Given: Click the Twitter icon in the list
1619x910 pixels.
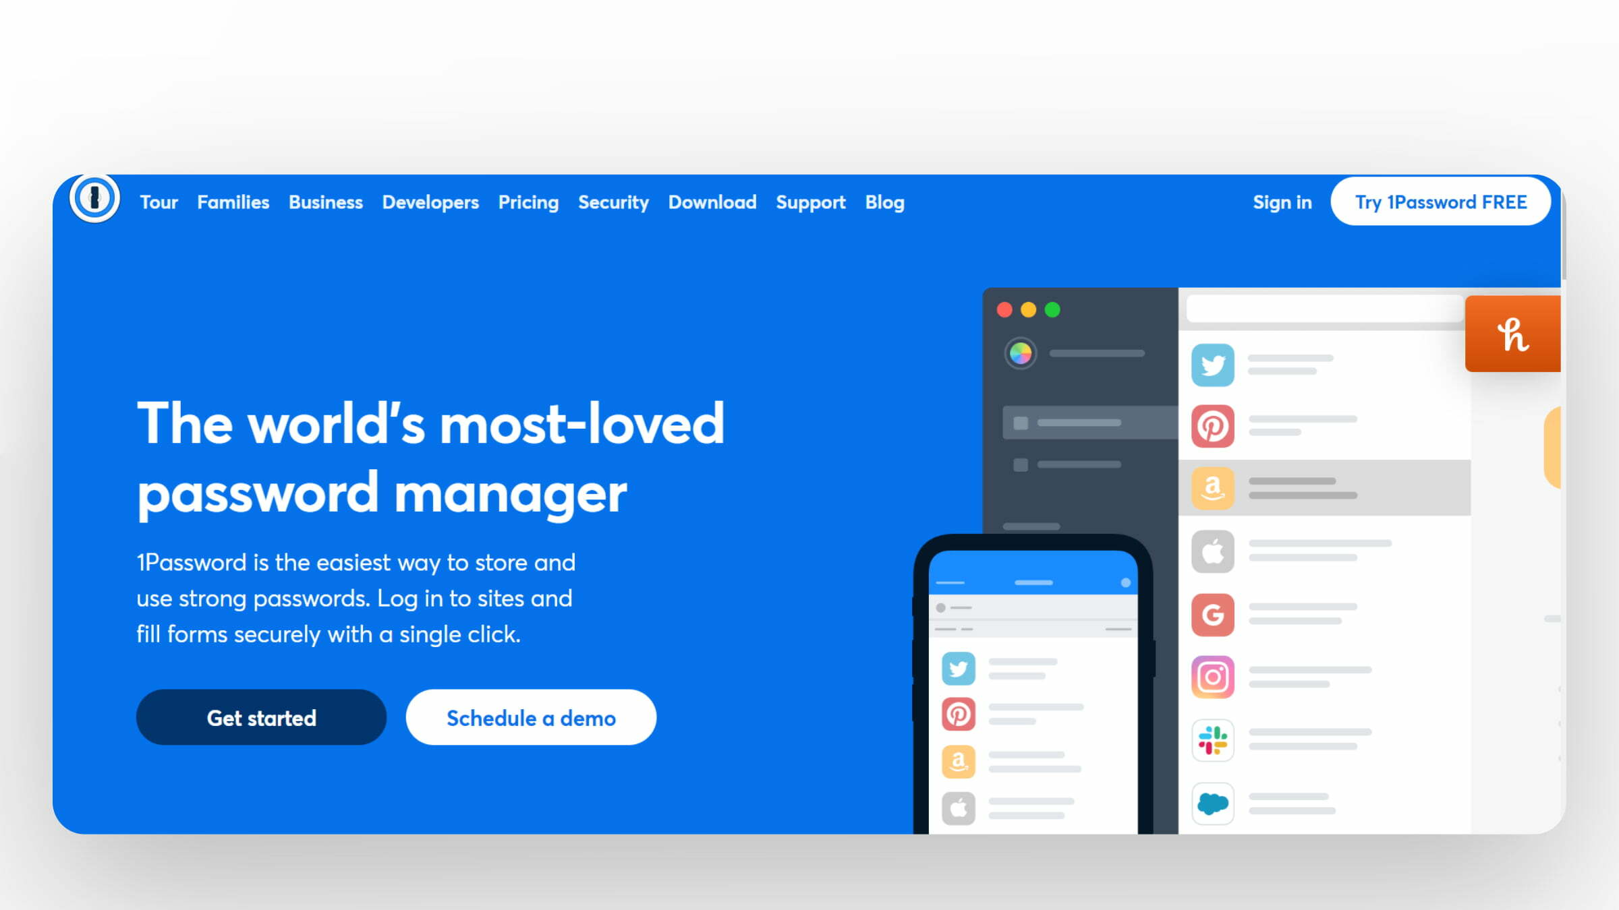Looking at the screenshot, I should (x=1212, y=365).
